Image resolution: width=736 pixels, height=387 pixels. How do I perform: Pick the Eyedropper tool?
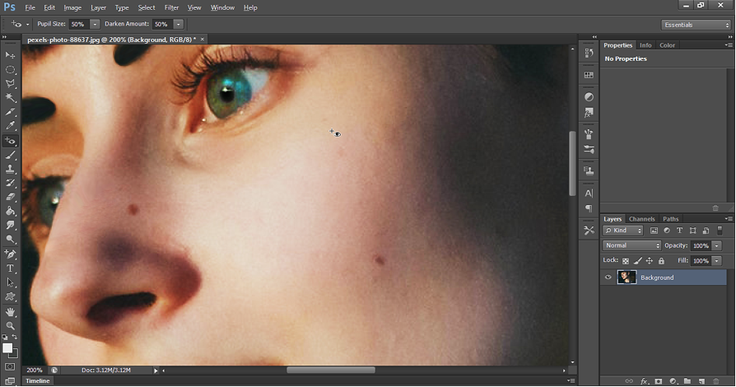11,126
